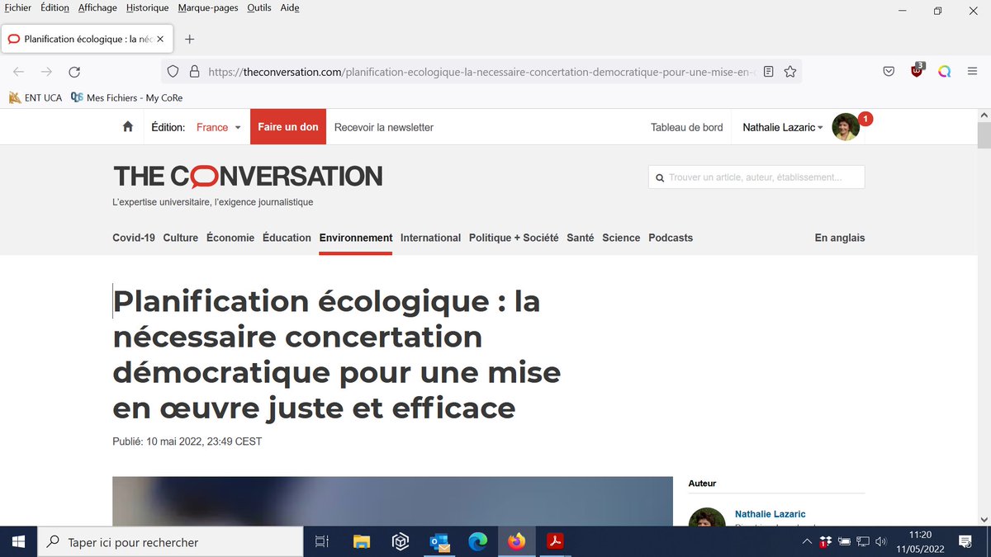View the red notification badge
This screenshot has height=557, width=991.
pyautogui.click(x=865, y=119)
